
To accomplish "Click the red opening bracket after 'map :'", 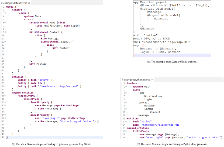I will 143,45.
